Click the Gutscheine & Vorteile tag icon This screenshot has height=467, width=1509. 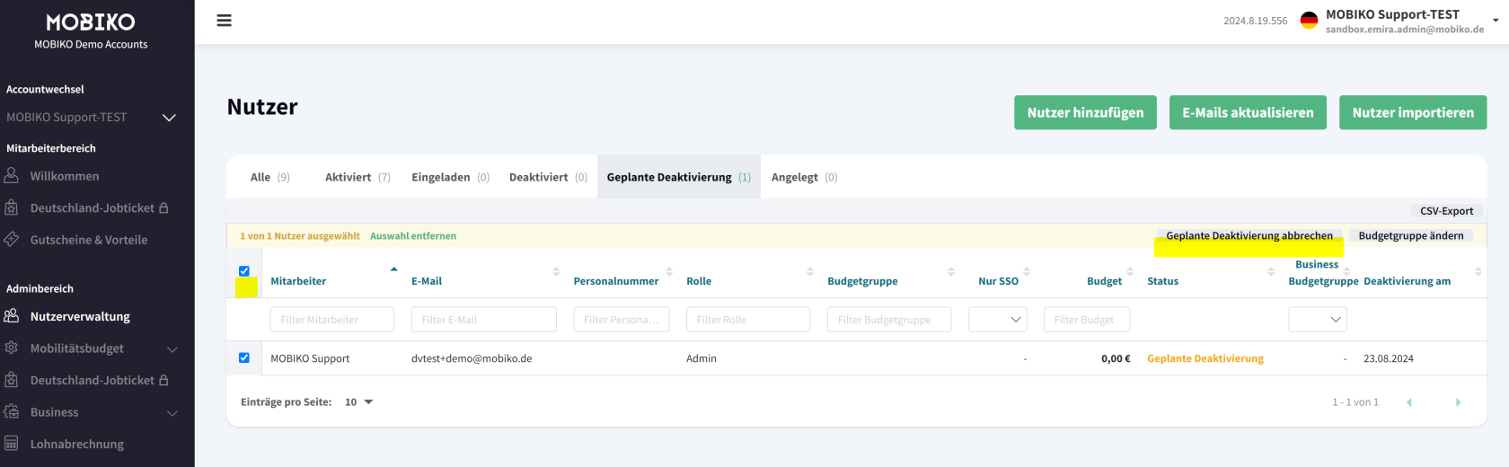[x=12, y=240]
